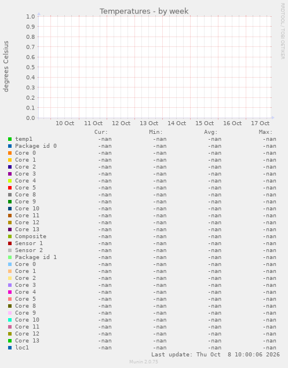Click the 'Last update: Thu Oct 8 10:00:06 2026' text
The image size is (288, 368).
click(216, 355)
